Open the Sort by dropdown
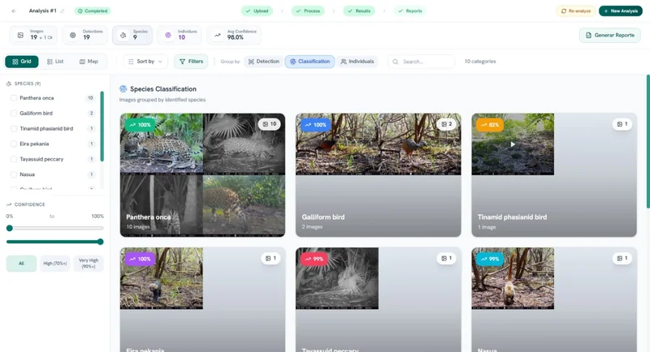Screen dimensions: 650x352 (x=145, y=62)
